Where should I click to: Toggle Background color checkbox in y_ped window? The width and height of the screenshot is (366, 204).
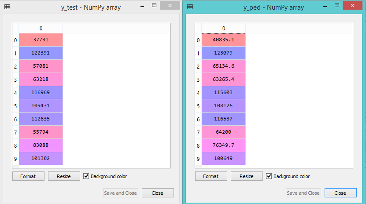point(269,176)
